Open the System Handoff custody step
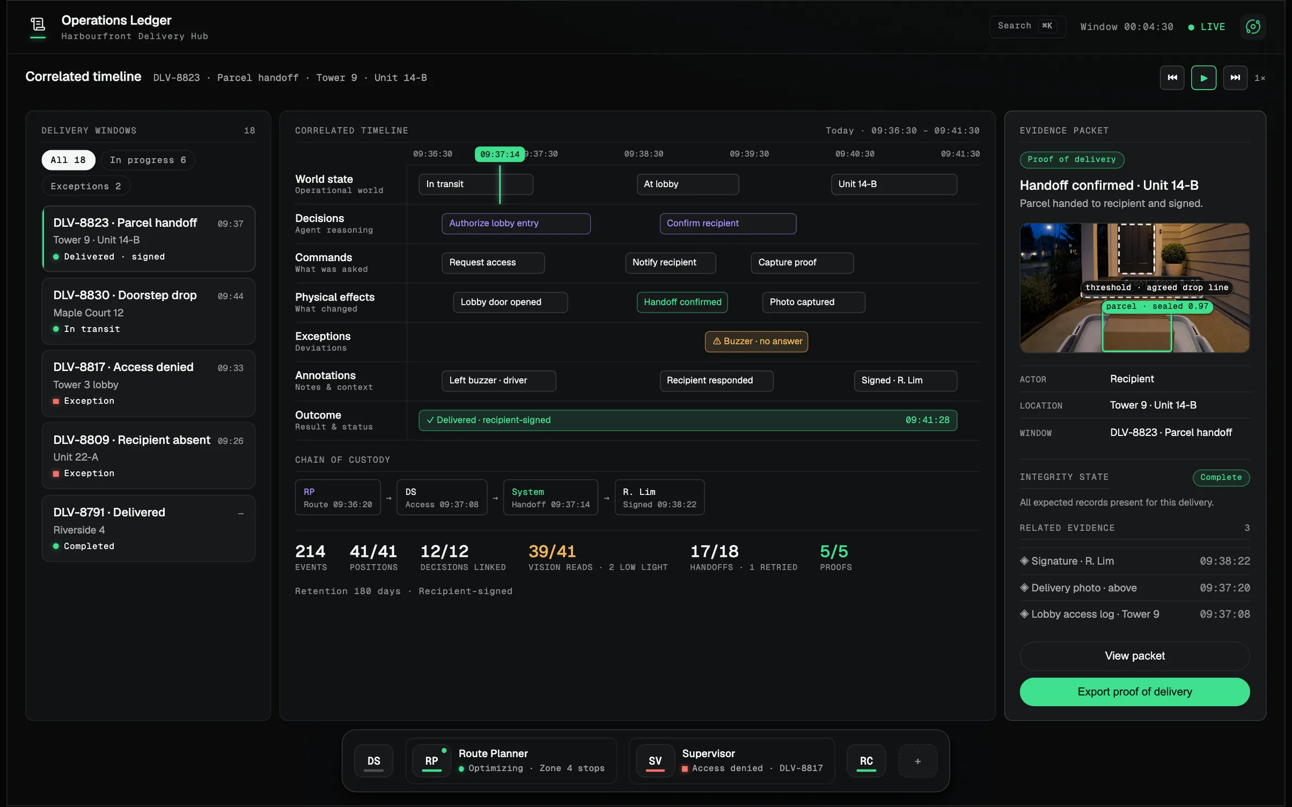This screenshot has height=807, width=1292. tap(550, 497)
